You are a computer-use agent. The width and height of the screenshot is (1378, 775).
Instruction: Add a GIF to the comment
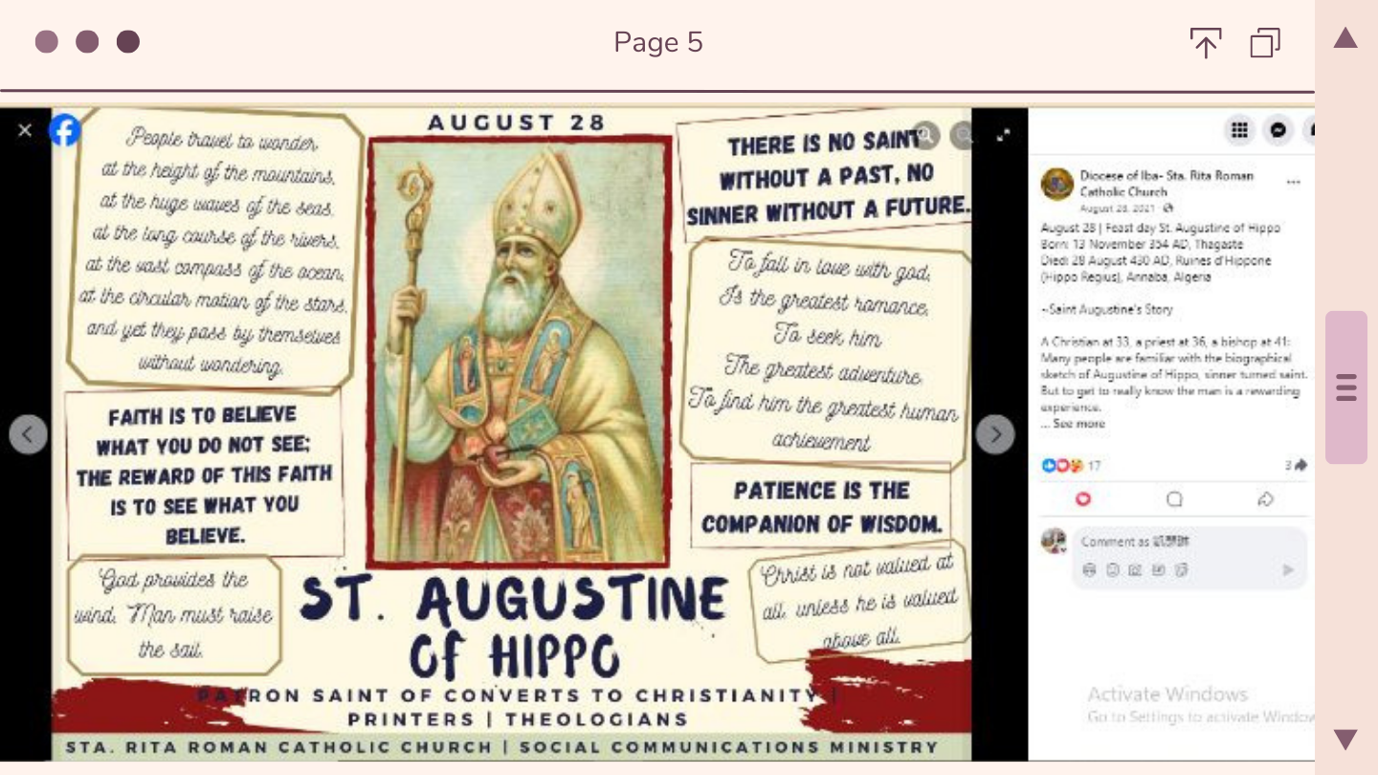pyautogui.click(x=1158, y=570)
